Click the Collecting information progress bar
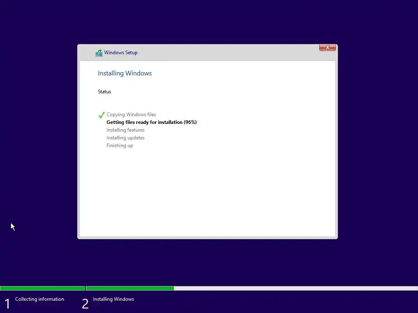 42,288
